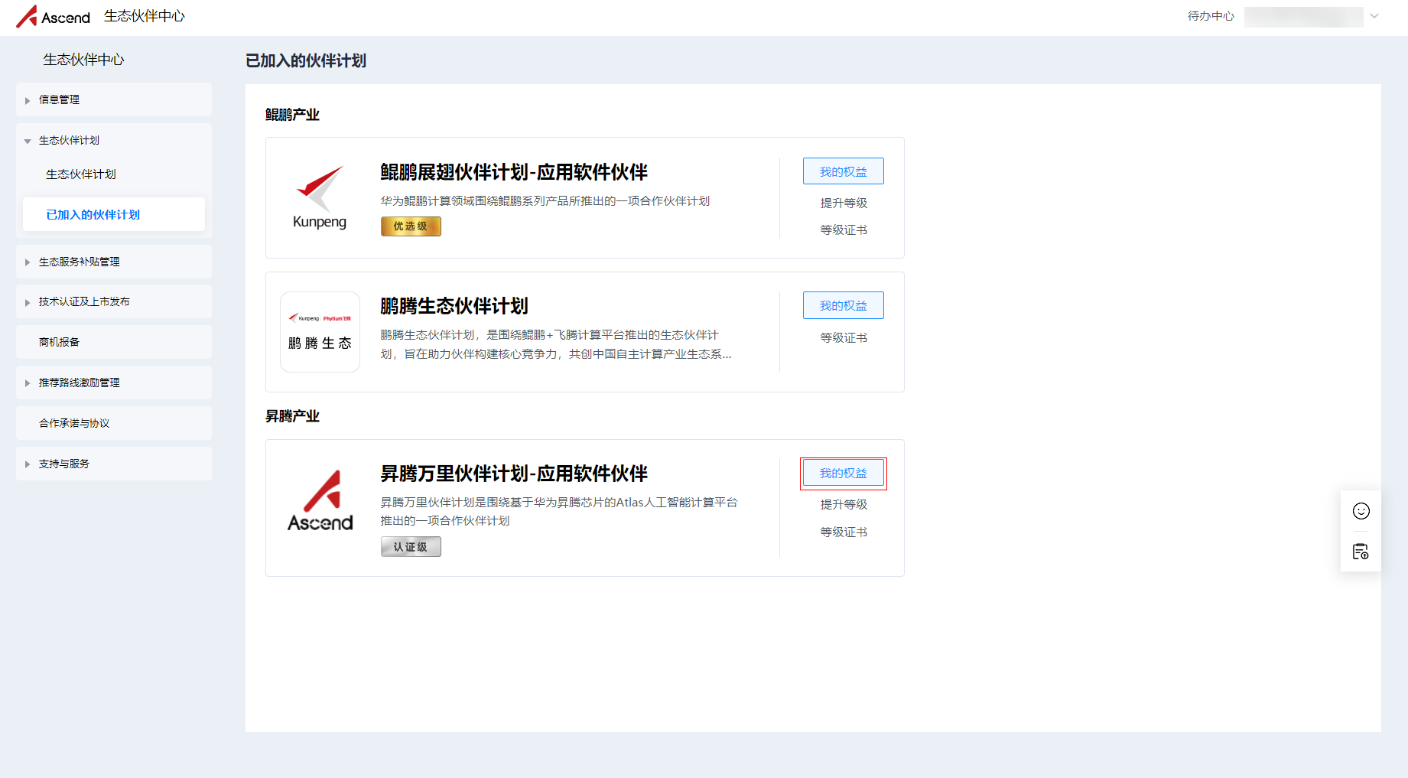Open 鲲鹏展翅伙伴计划-应用软件伙伴 title
The image size is (1408, 778).
[x=514, y=172]
